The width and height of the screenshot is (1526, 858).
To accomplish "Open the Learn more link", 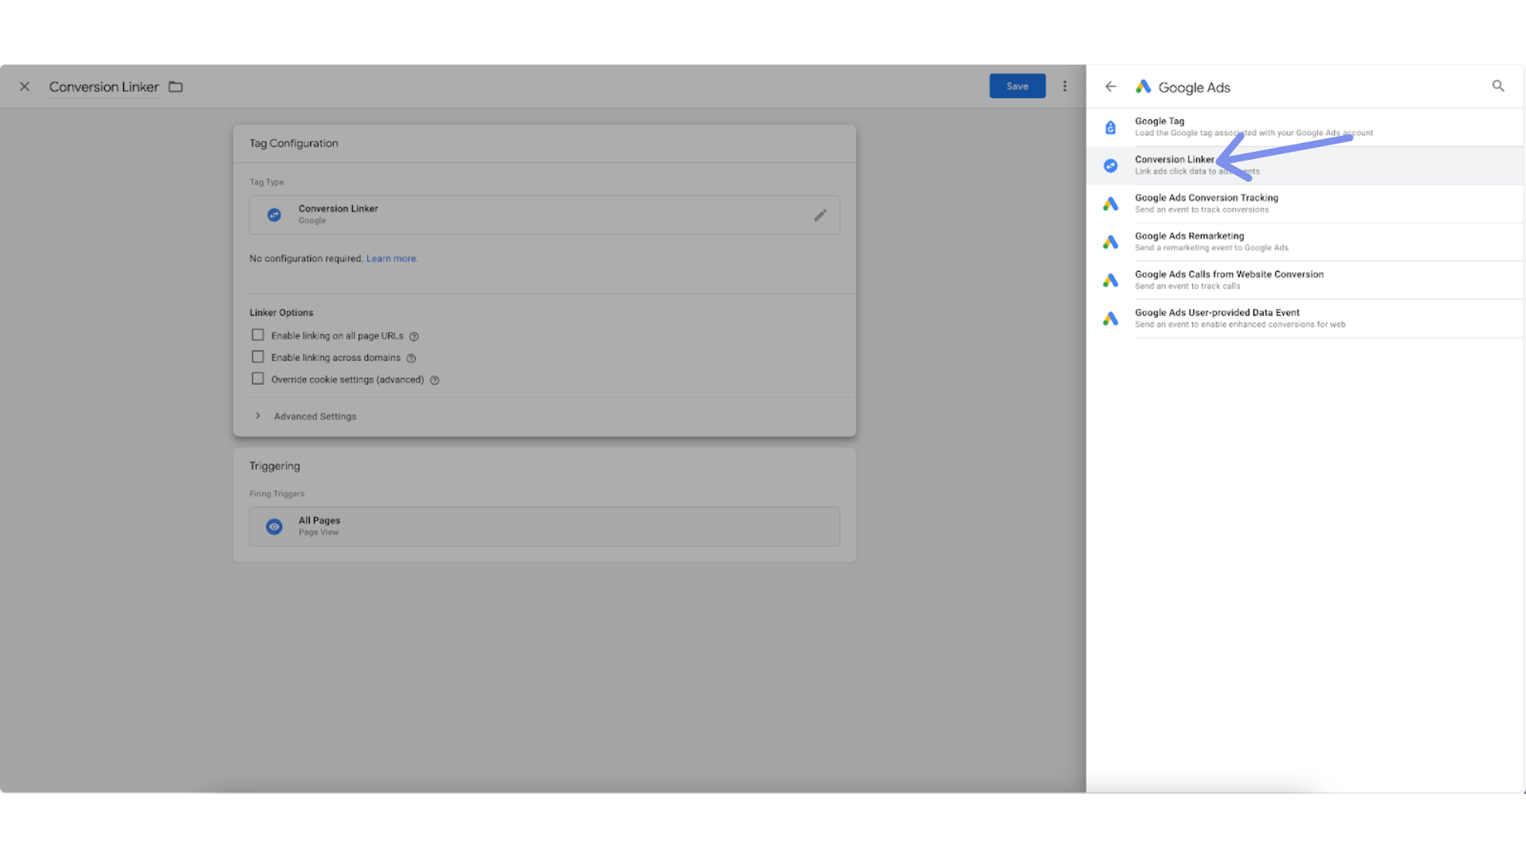I will point(391,258).
